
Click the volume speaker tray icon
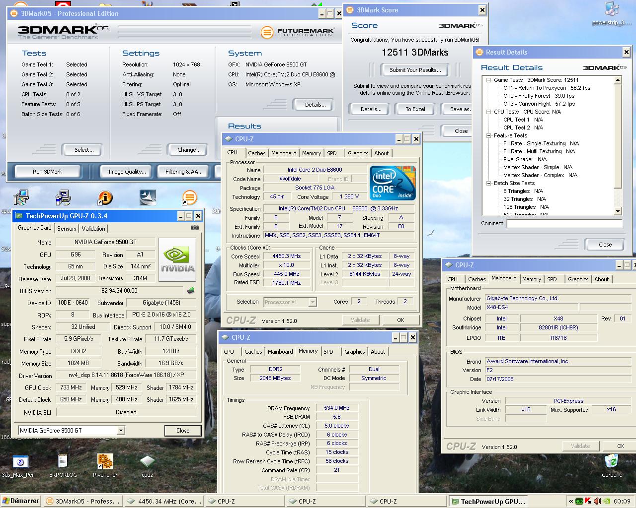(597, 501)
